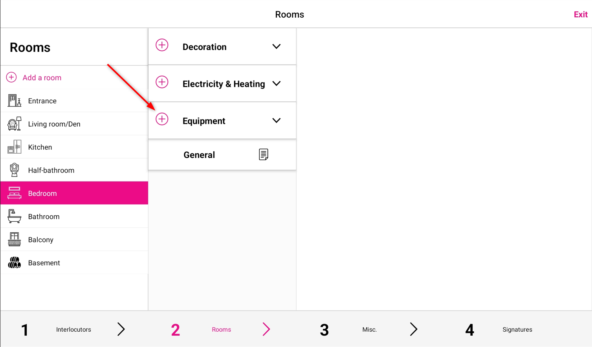592x347 pixels.
Task: Go to step 3 Misc.
Action: click(x=369, y=330)
